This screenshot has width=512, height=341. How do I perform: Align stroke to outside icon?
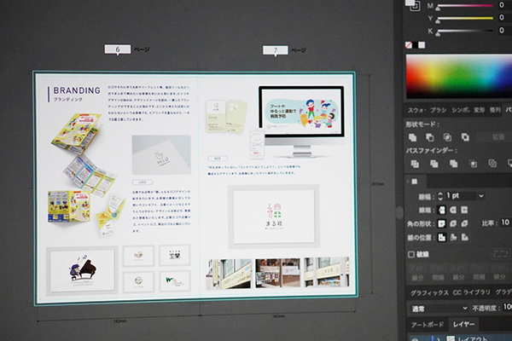(x=464, y=238)
